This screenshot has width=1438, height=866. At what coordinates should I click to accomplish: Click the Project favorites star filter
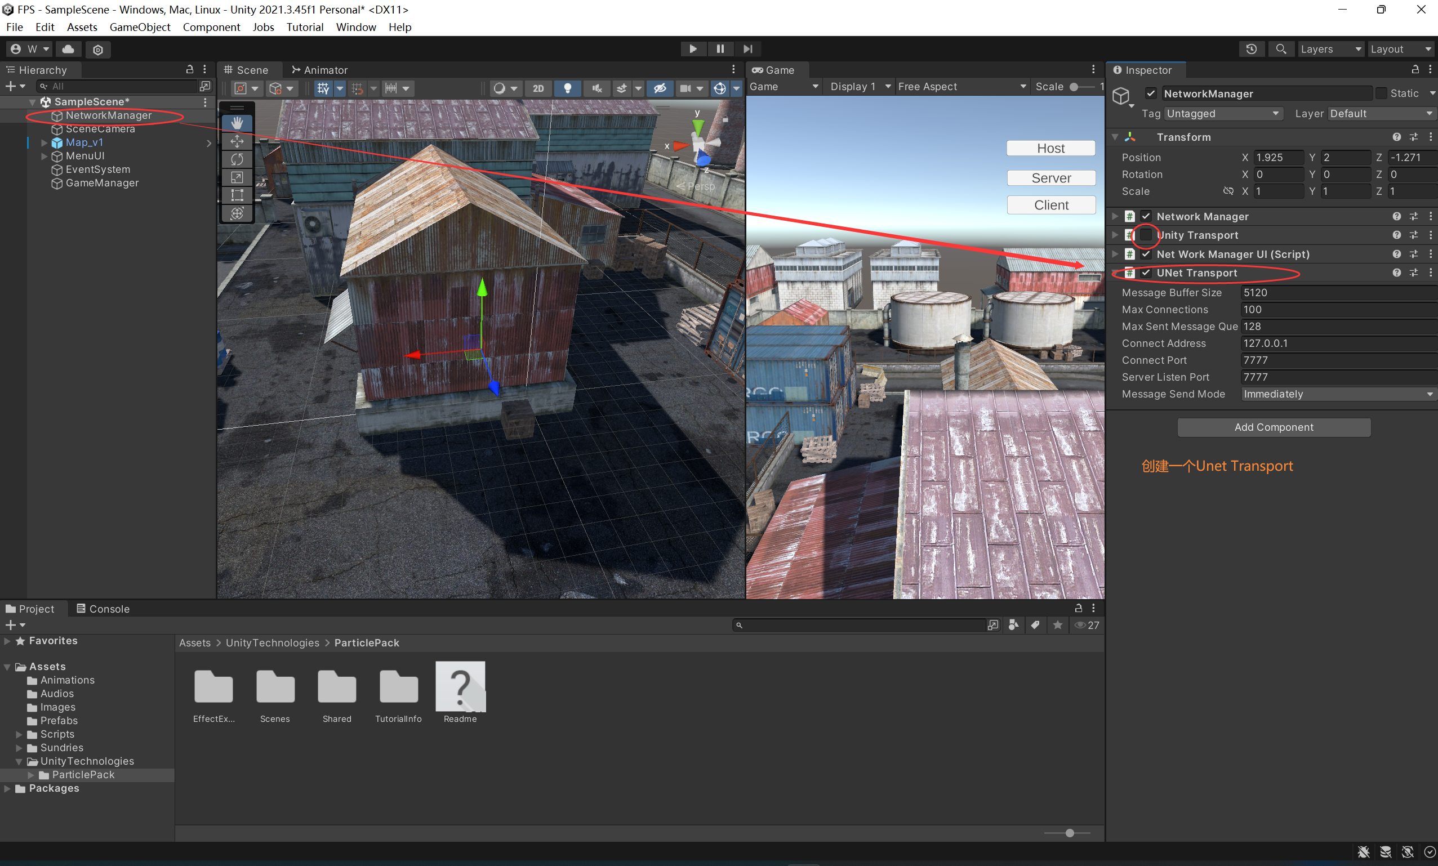(x=1057, y=625)
